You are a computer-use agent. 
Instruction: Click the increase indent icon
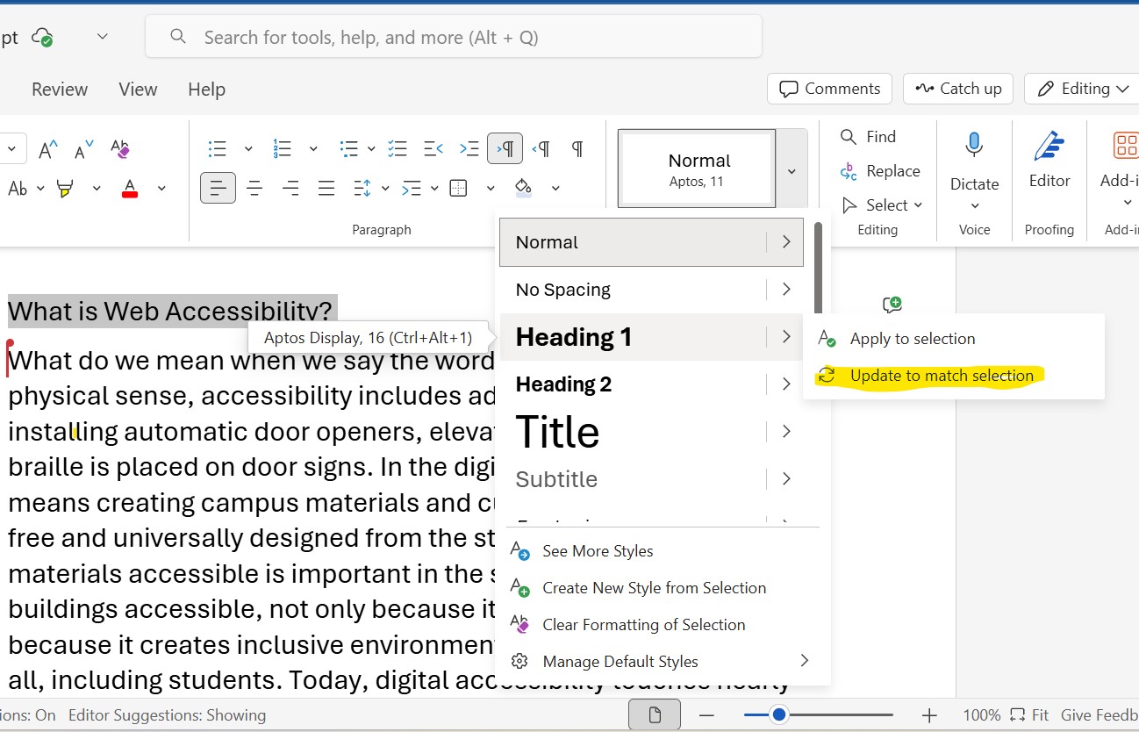click(x=469, y=148)
